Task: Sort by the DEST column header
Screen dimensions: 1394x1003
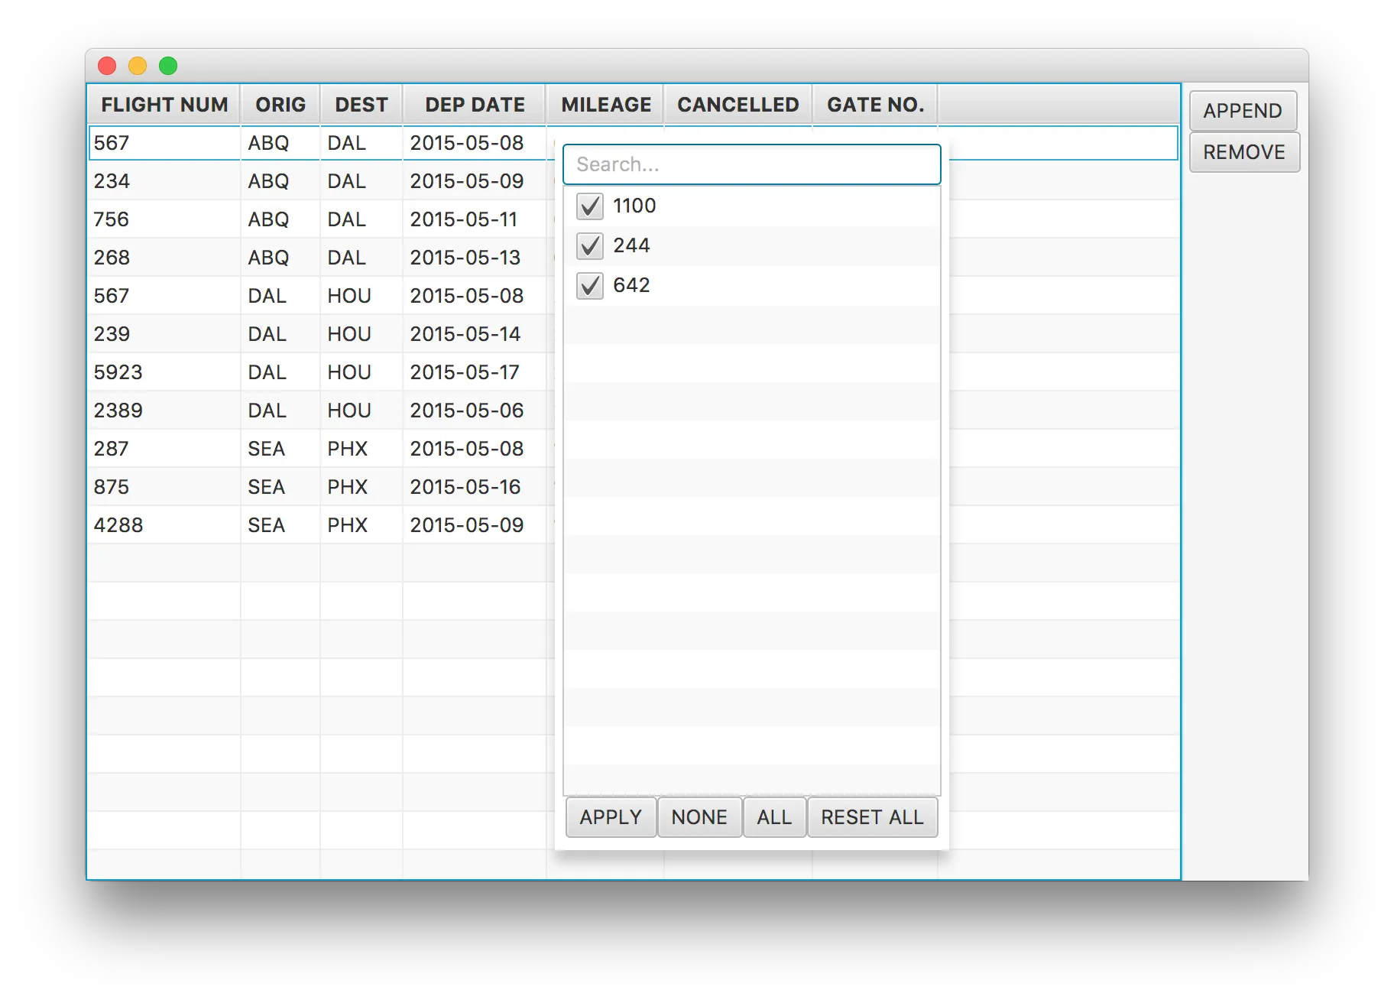Action: point(361,105)
